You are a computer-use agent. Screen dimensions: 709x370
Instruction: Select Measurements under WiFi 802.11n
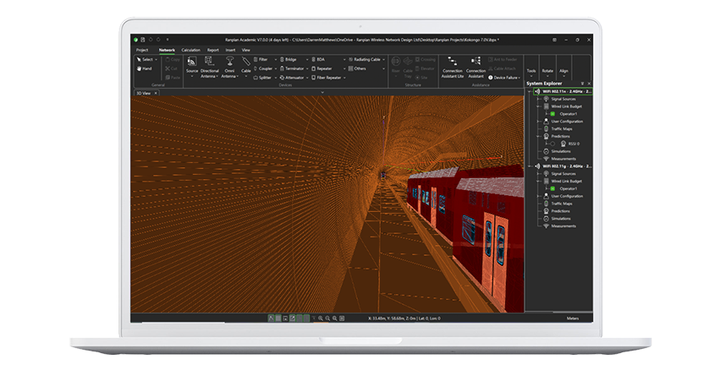(x=563, y=159)
